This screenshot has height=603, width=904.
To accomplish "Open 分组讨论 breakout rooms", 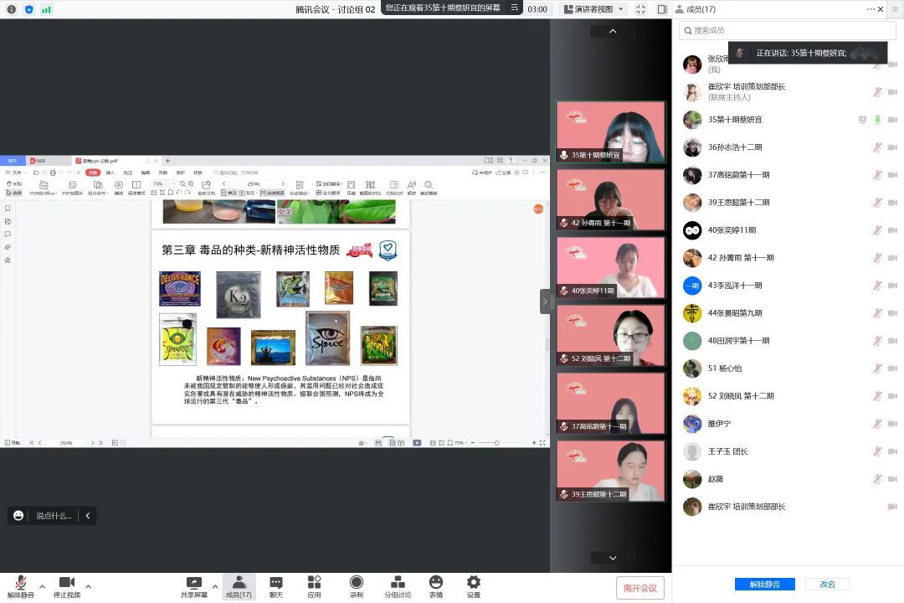I will 398,583.
